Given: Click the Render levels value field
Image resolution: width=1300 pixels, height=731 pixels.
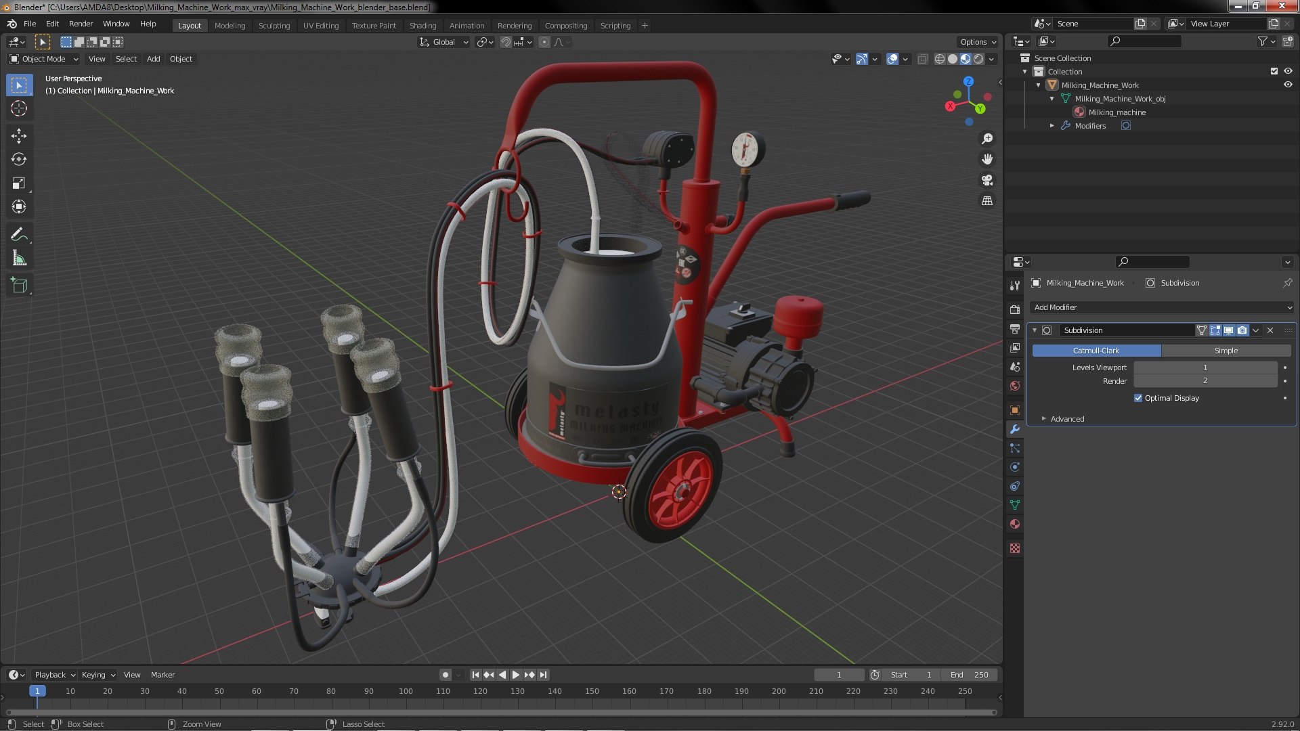Looking at the screenshot, I should [x=1205, y=381].
